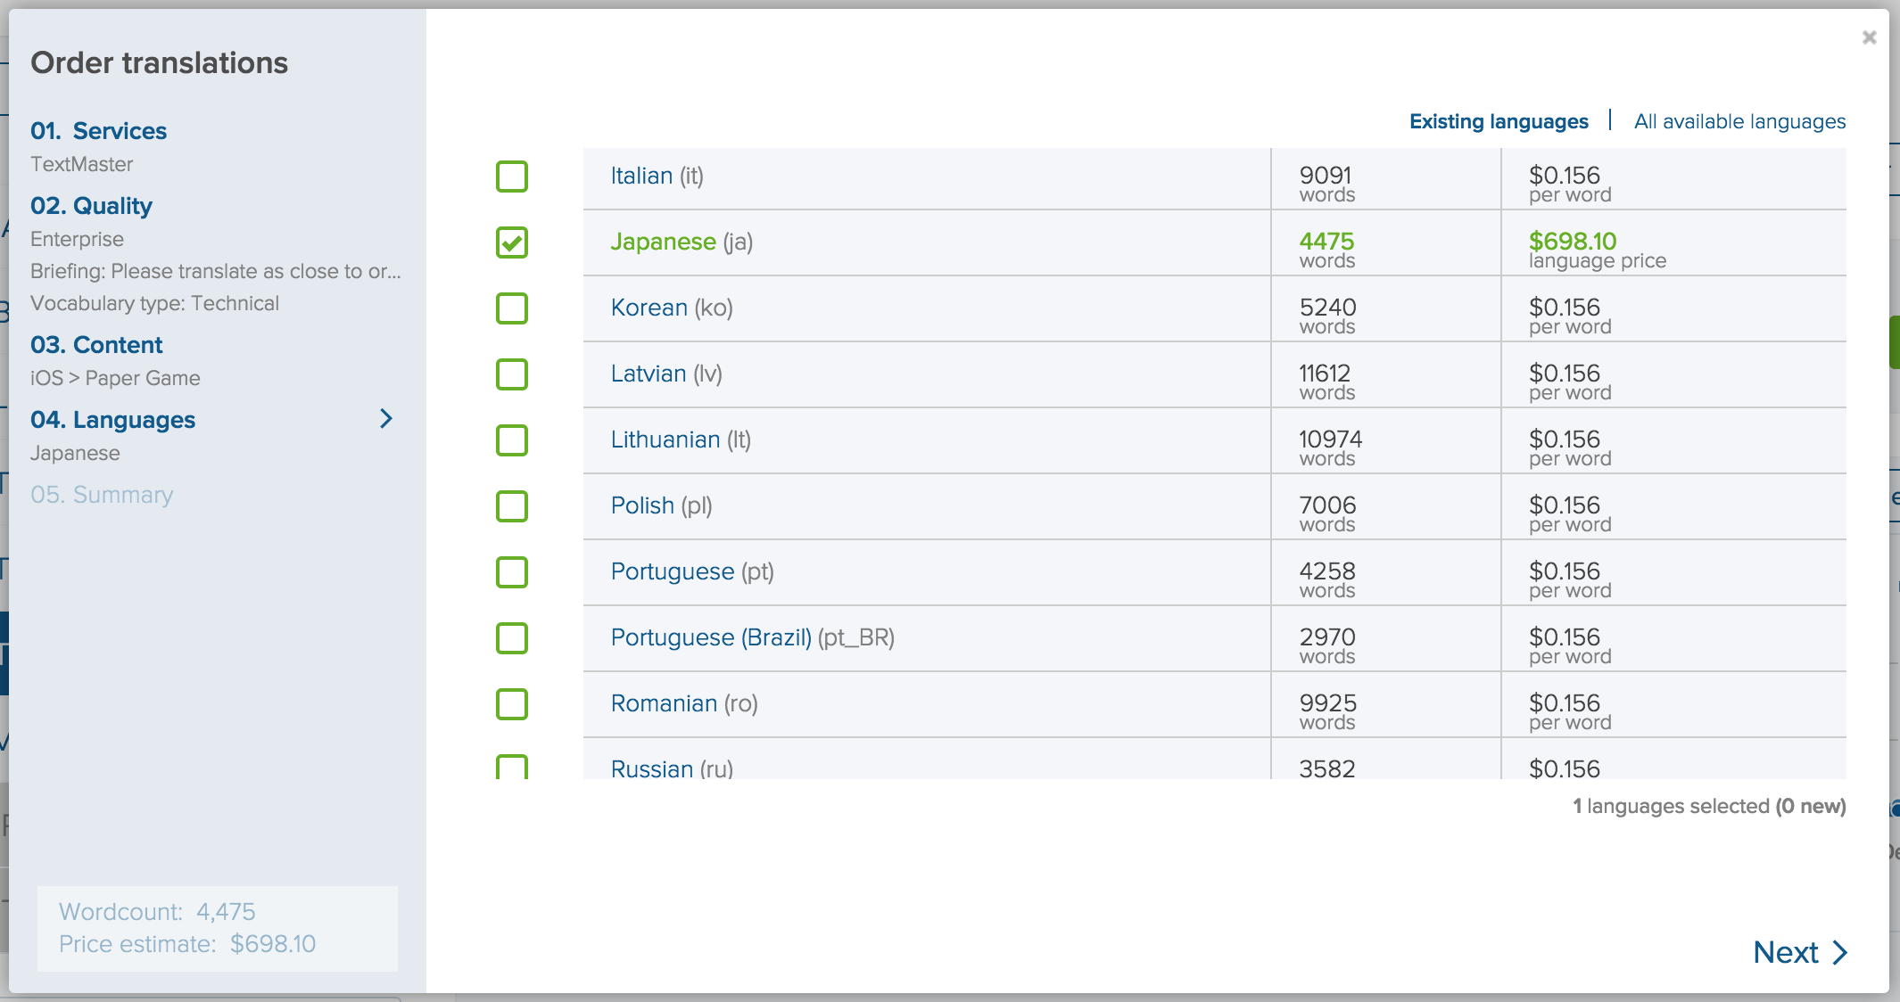Jump to 03. Content step
The width and height of the screenshot is (1900, 1002).
[x=96, y=345]
